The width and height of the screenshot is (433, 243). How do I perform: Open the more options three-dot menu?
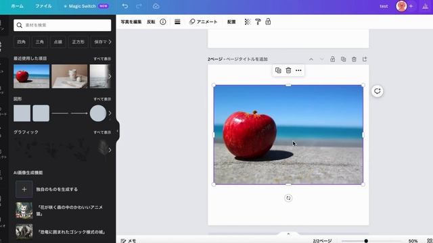(298, 70)
